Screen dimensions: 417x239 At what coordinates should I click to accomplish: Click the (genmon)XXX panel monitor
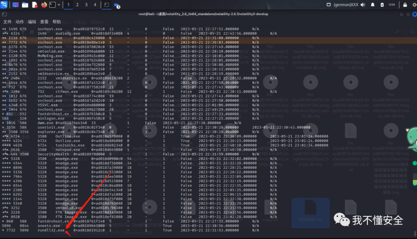point(346,5)
